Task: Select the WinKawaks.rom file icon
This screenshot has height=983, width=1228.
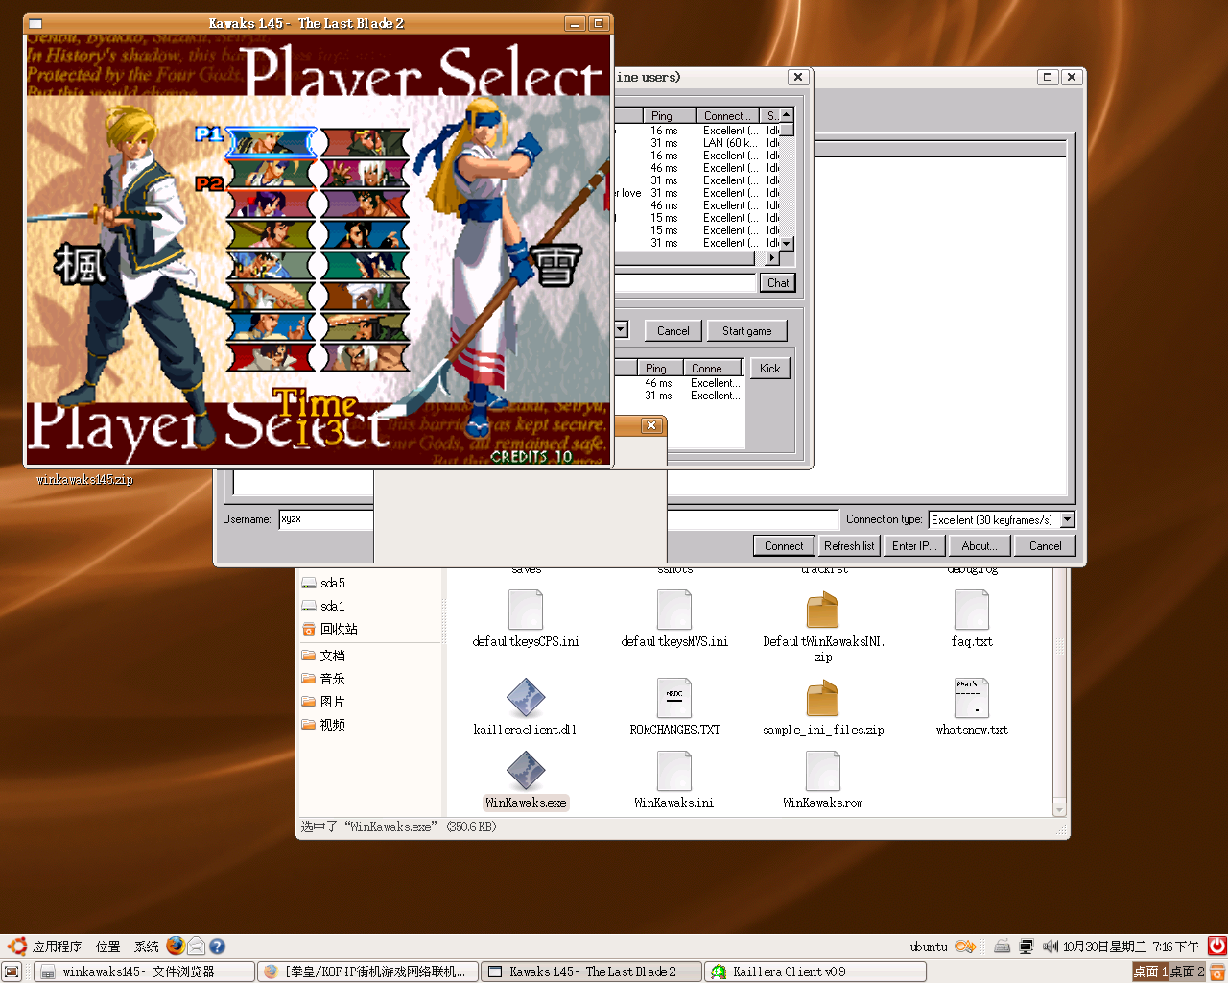Action: [x=823, y=771]
